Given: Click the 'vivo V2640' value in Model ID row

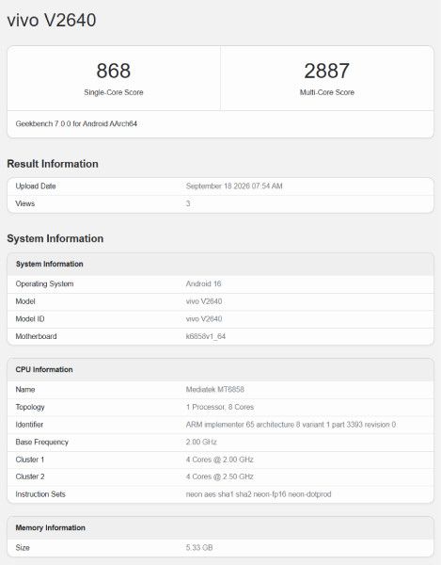Looking at the screenshot, I should [204, 319].
